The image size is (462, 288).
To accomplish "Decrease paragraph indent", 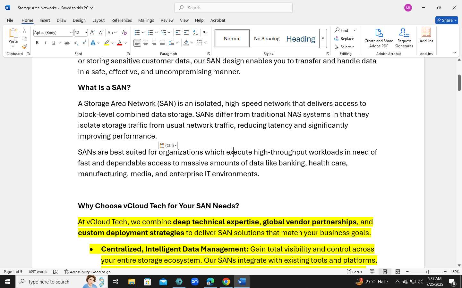I will pyautogui.click(x=178, y=33).
